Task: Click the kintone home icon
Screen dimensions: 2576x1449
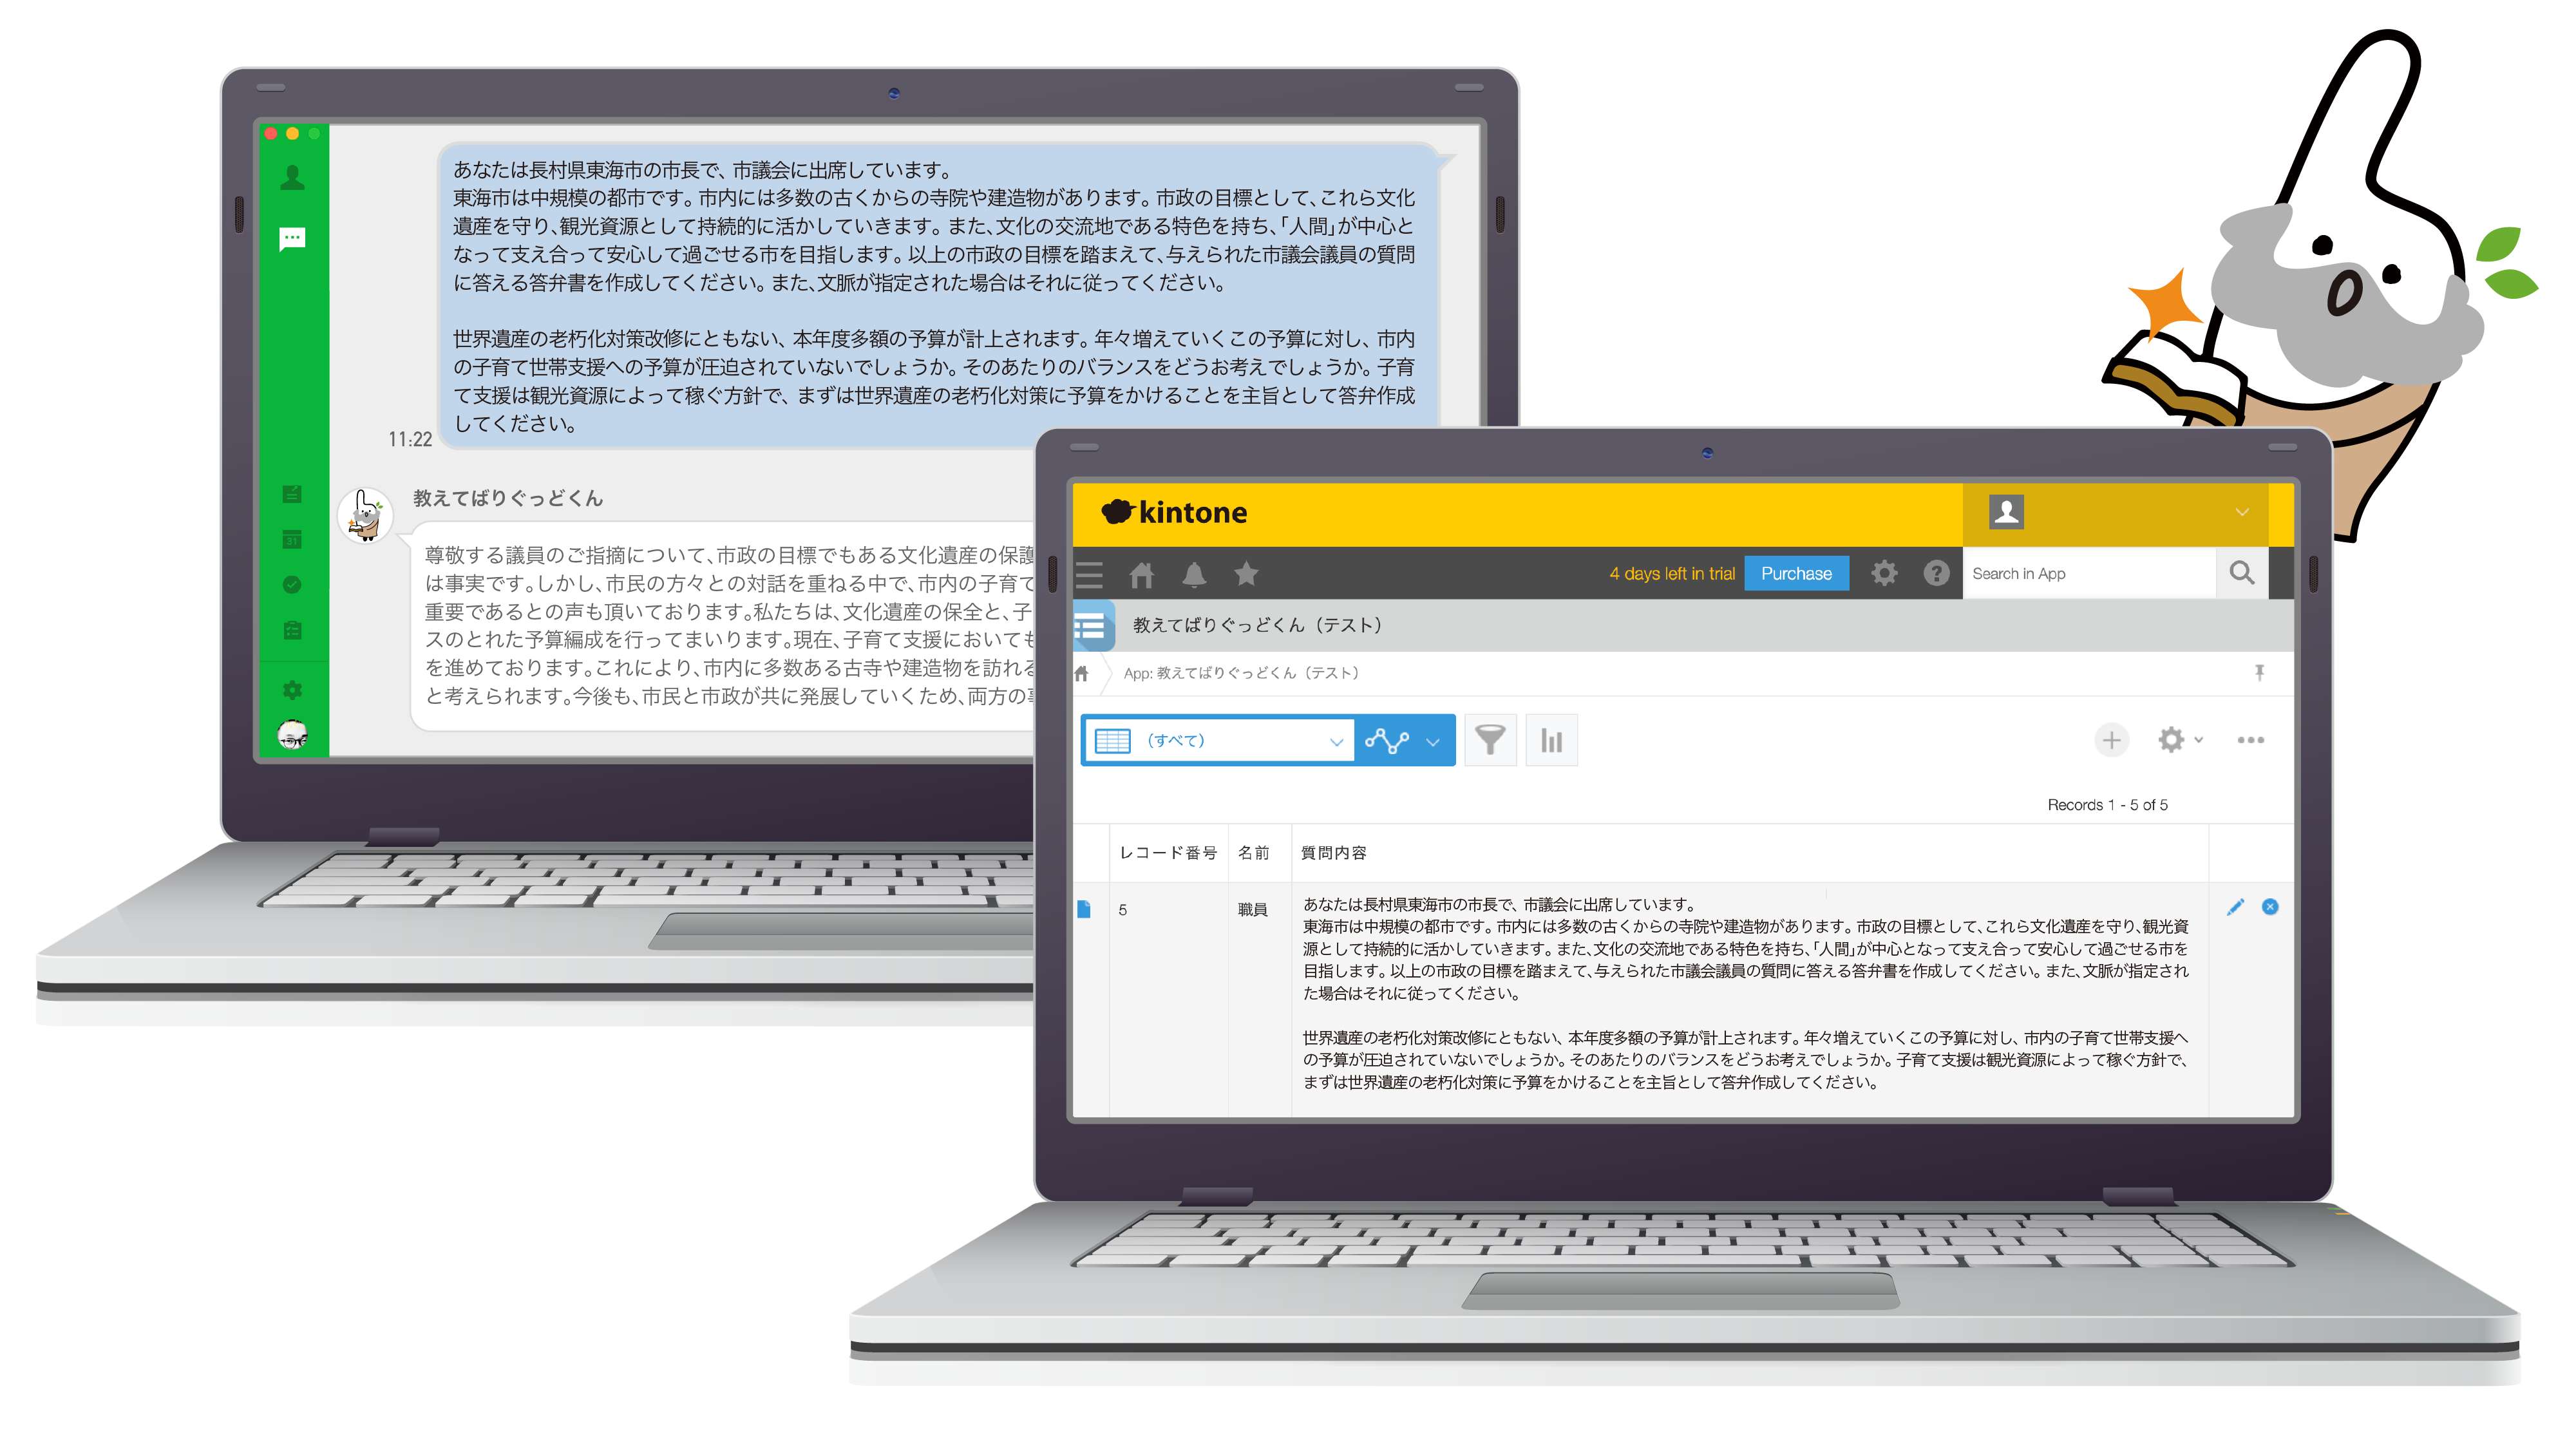Action: point(1141,575)
